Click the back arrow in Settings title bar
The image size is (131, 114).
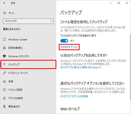pos(4,3)
